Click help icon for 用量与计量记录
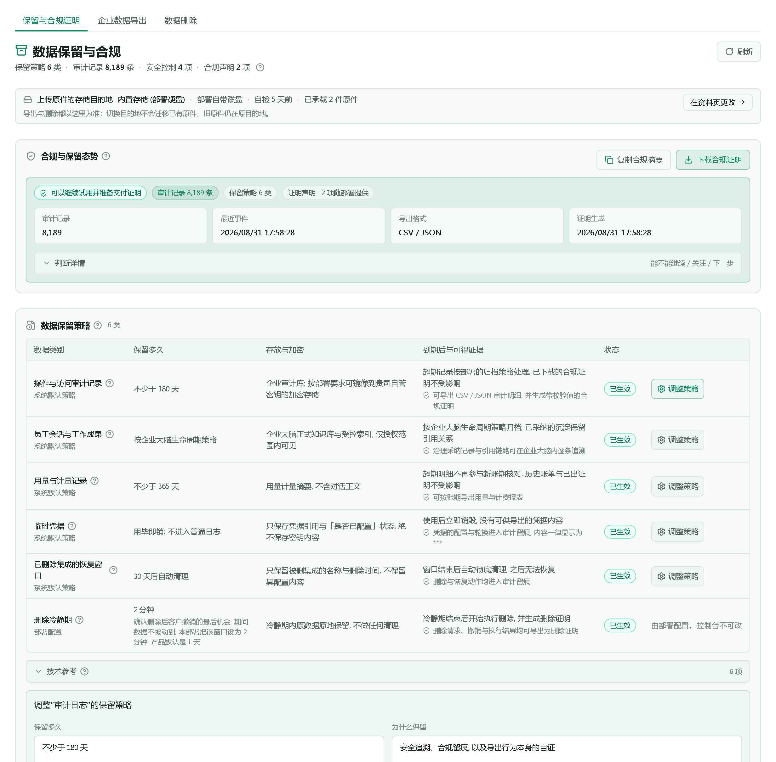 [94, 481]
